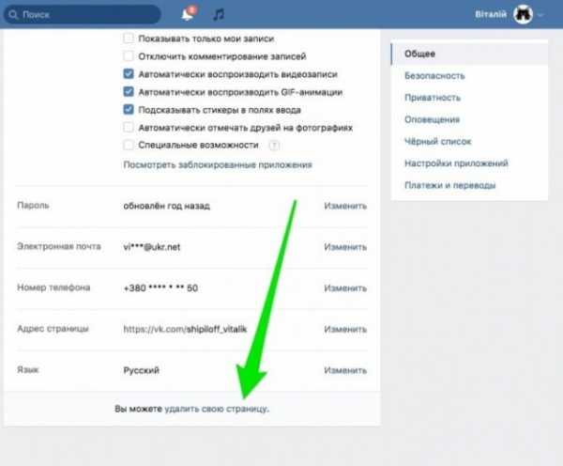The width and height of the screenshot is (563, 466).
Task: Uncheck Подсказывать стикеры в полях ввода
Action: click(x=129, y=109)
